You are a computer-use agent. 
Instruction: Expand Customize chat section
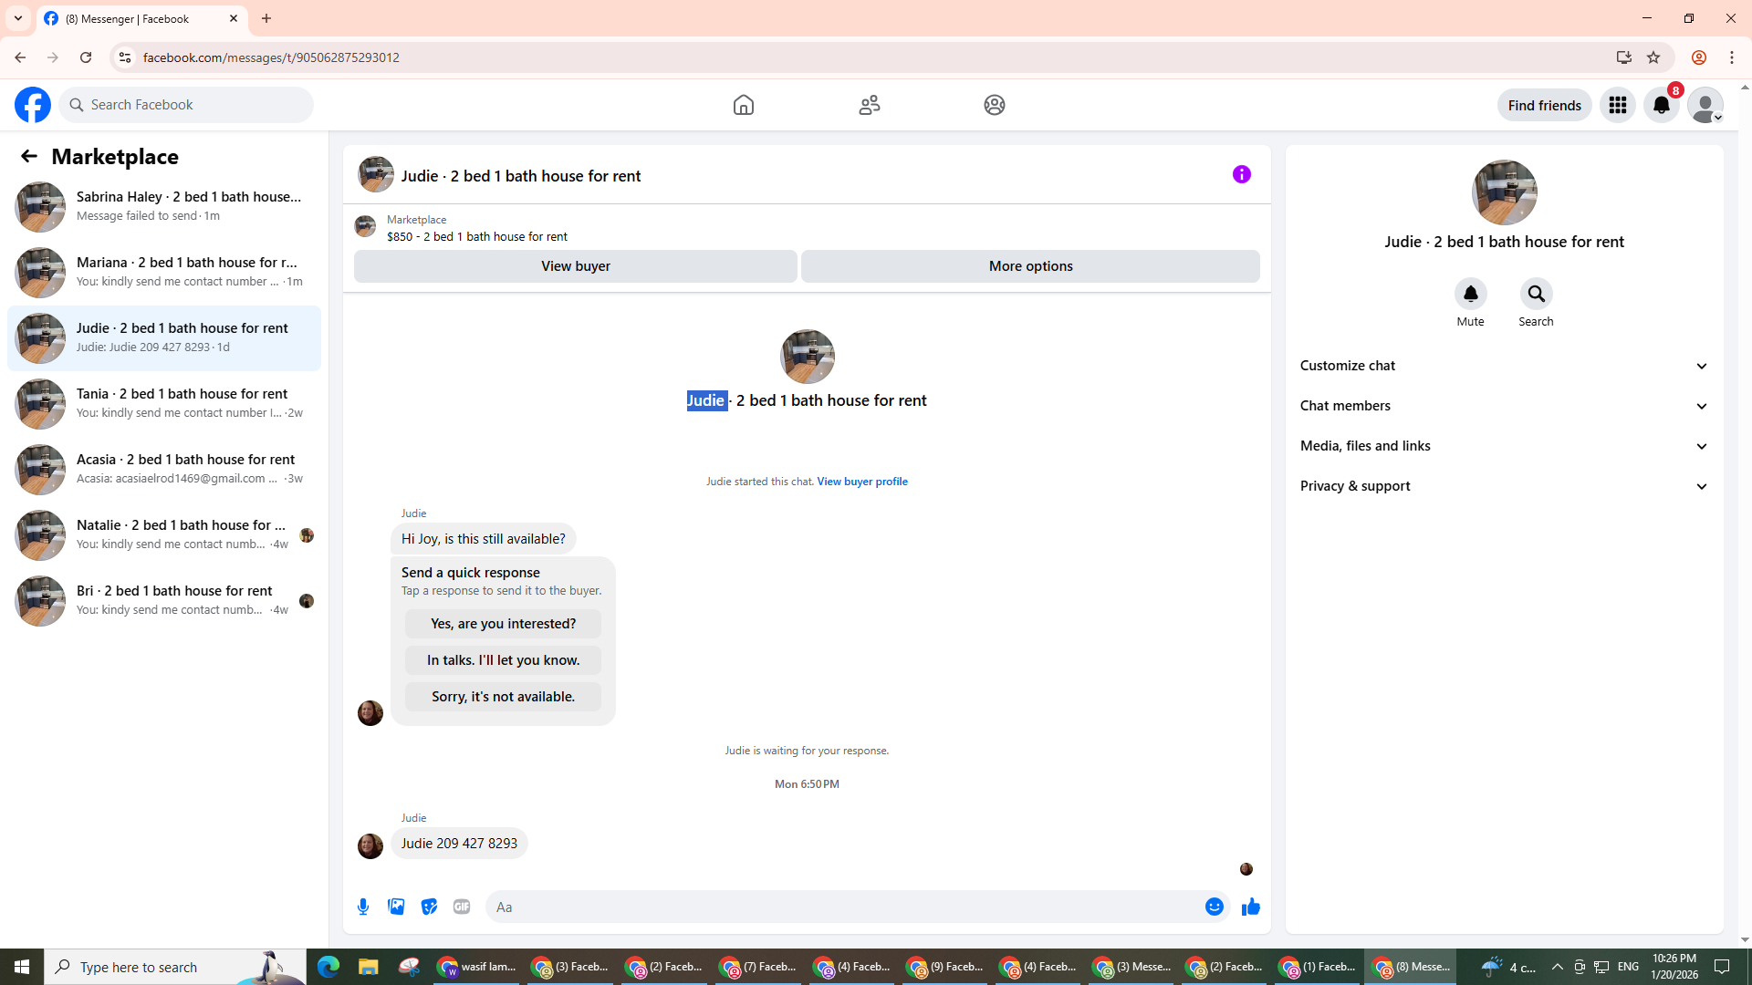click(1505, 366)
